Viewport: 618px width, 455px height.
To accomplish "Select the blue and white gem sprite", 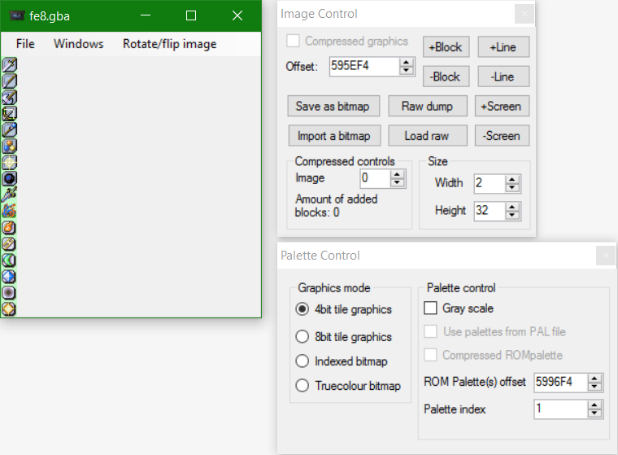I will pos(10,276).
